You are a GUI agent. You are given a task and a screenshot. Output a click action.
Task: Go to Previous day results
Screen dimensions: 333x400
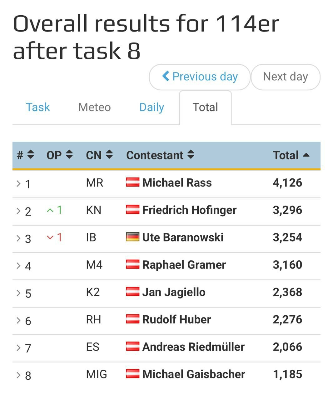tap(200, 77)
